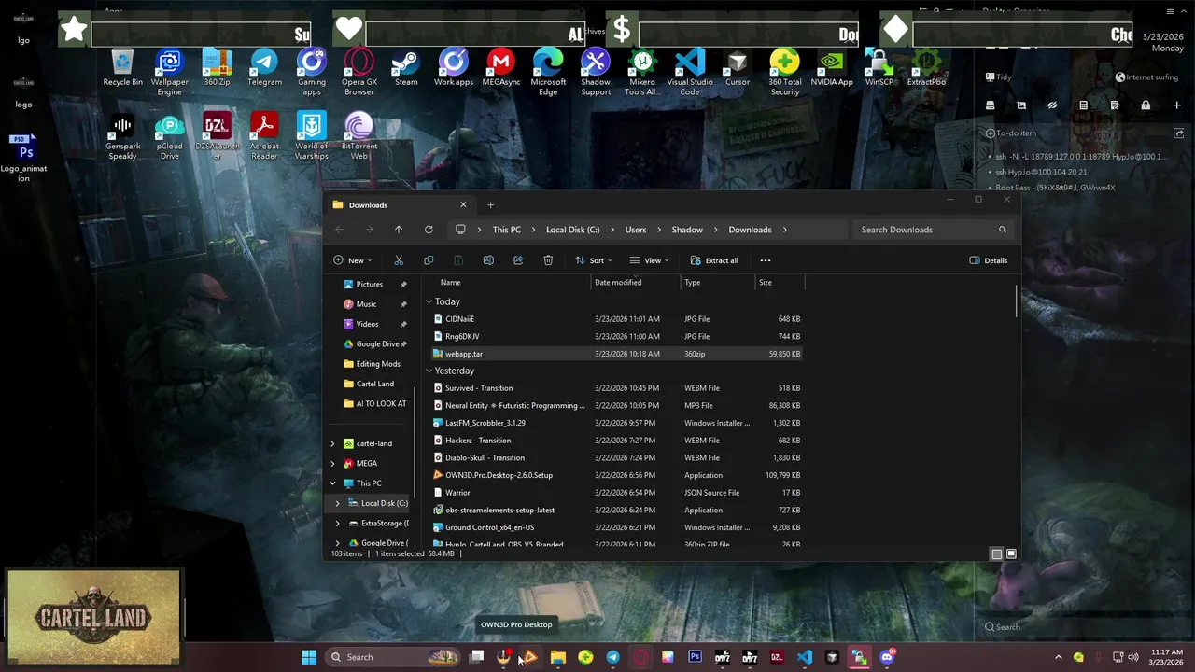
Task: Open the See more ellipsis menu
Action: pos(766,260)
